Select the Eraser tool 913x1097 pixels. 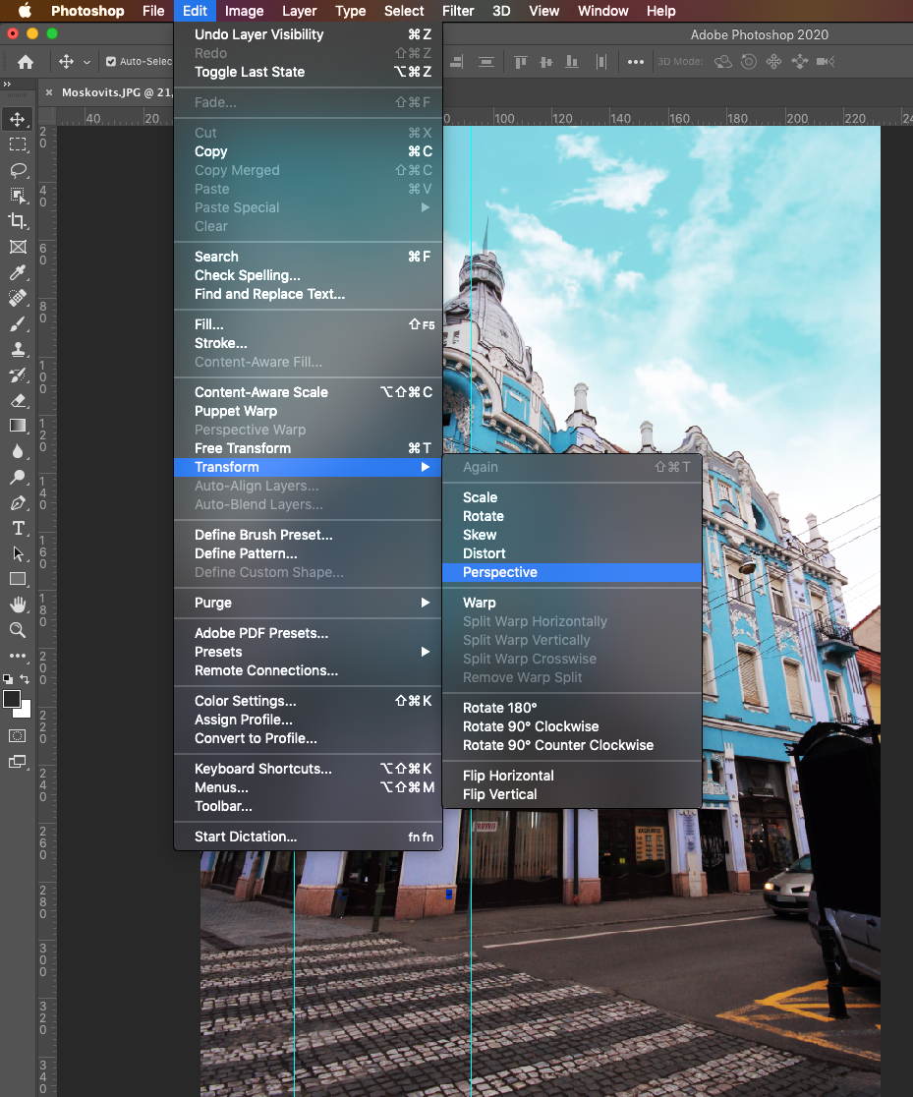[x=18, y=400]
